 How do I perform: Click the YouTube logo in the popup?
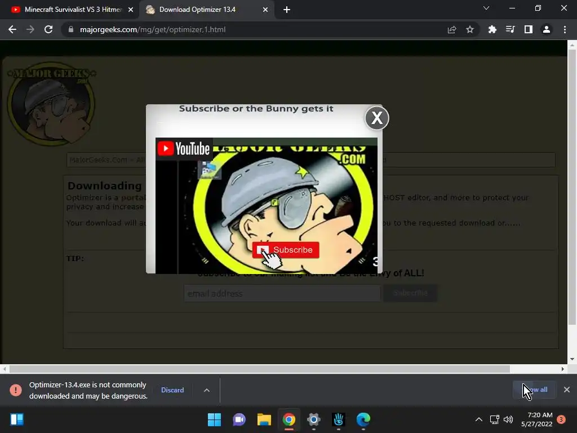184,149
